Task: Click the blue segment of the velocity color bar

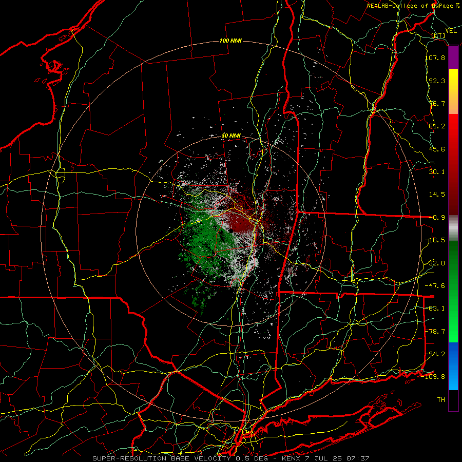Action: tap(453, 366)
